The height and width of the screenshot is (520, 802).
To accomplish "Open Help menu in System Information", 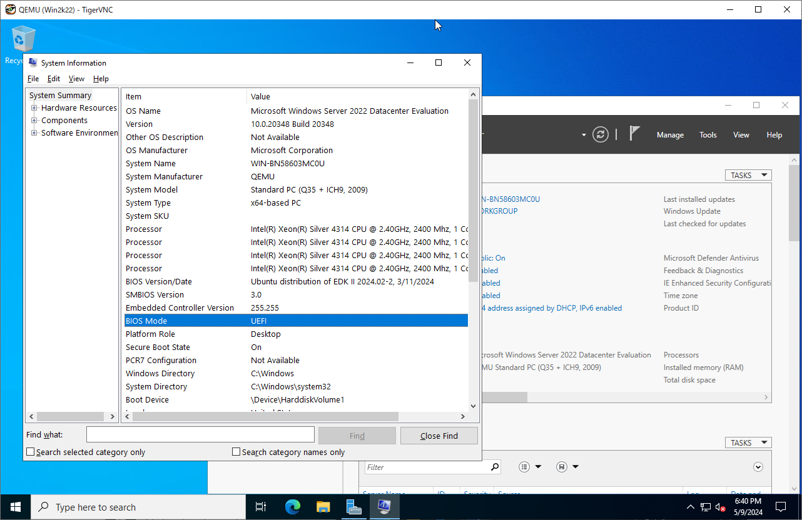I will point(101,79).
